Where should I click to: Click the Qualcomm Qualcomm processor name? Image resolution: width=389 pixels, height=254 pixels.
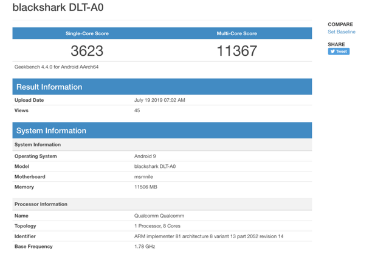coord(159,216)
